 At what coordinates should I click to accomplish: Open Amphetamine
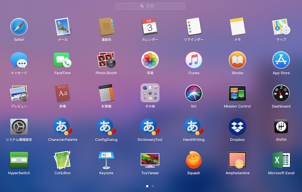[237, 160]
